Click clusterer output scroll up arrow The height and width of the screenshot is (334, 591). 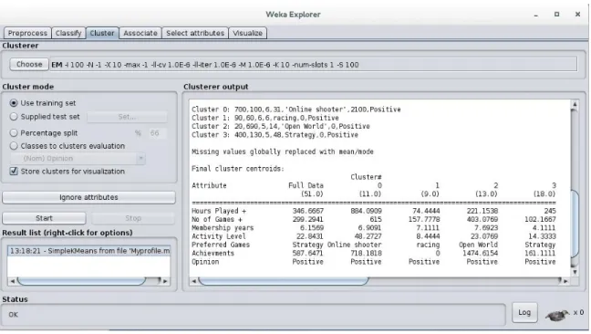(575, 104)
